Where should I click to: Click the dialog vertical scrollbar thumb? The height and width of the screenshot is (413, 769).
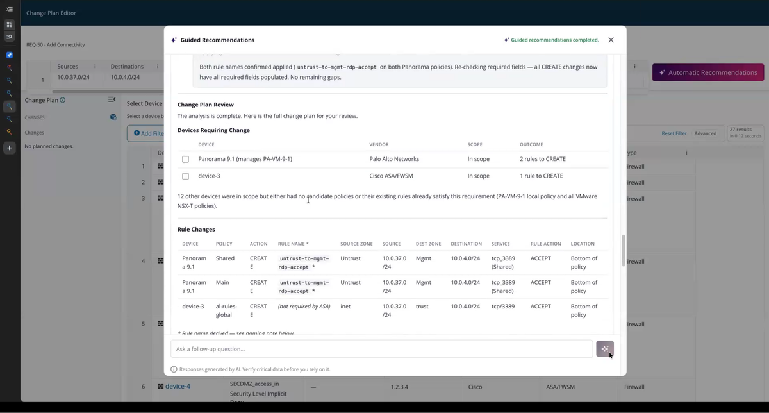pos(623,250)
